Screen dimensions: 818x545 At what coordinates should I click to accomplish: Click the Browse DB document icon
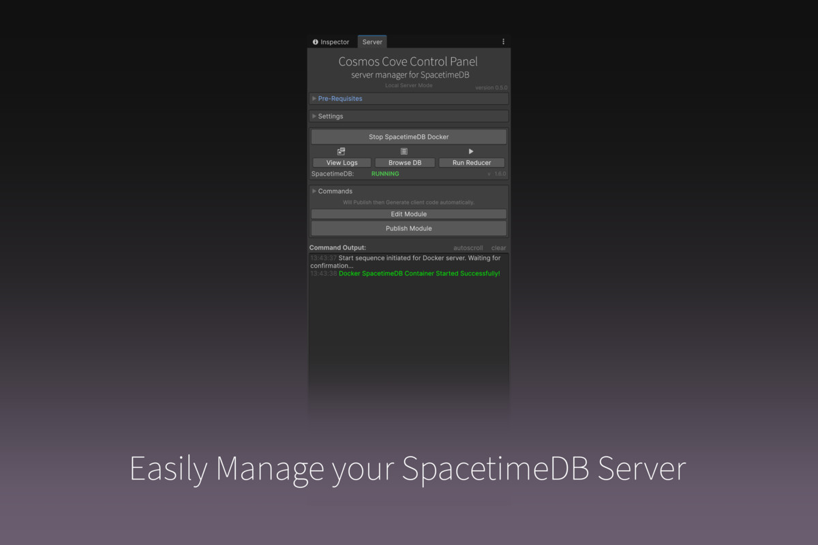pyautogui.click(x=404, y=151)
